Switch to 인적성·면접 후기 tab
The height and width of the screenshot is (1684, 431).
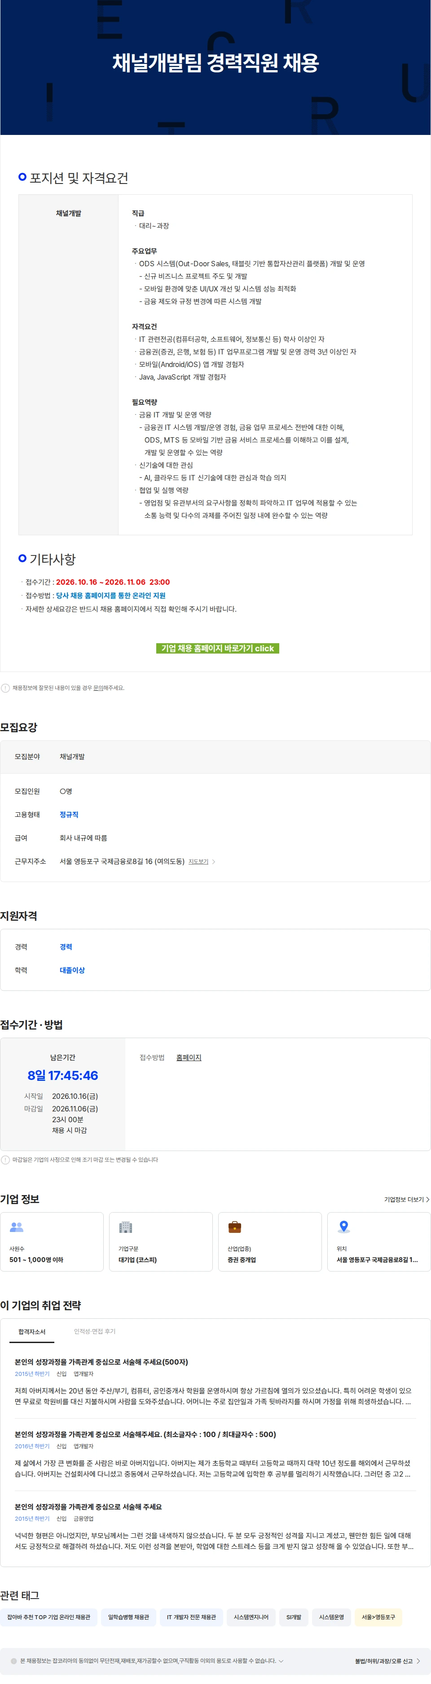pyautogui.click(x=95, y=1331)
